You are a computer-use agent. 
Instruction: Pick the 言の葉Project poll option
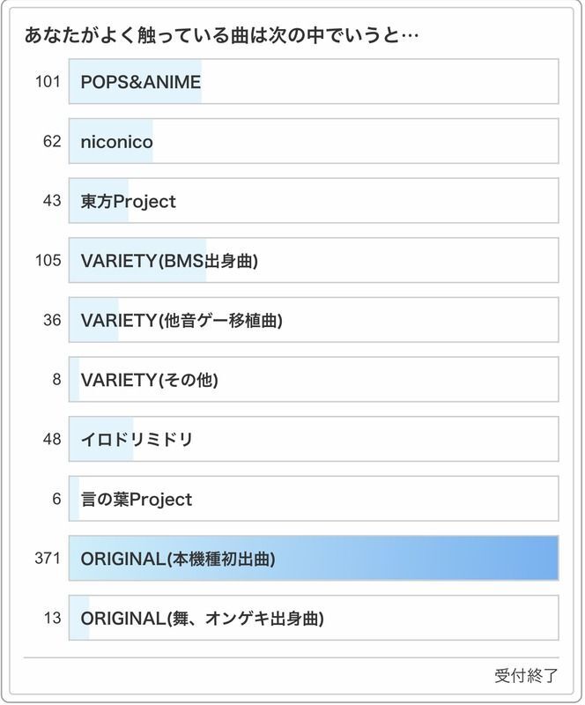pos(314,499)
